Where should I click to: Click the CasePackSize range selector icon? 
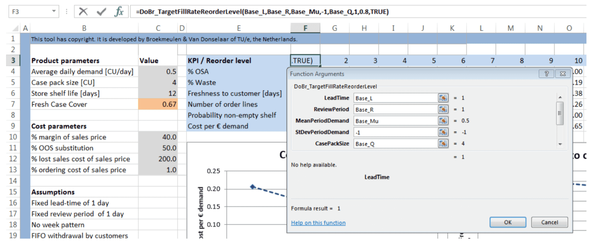click(x=443, y=143)
